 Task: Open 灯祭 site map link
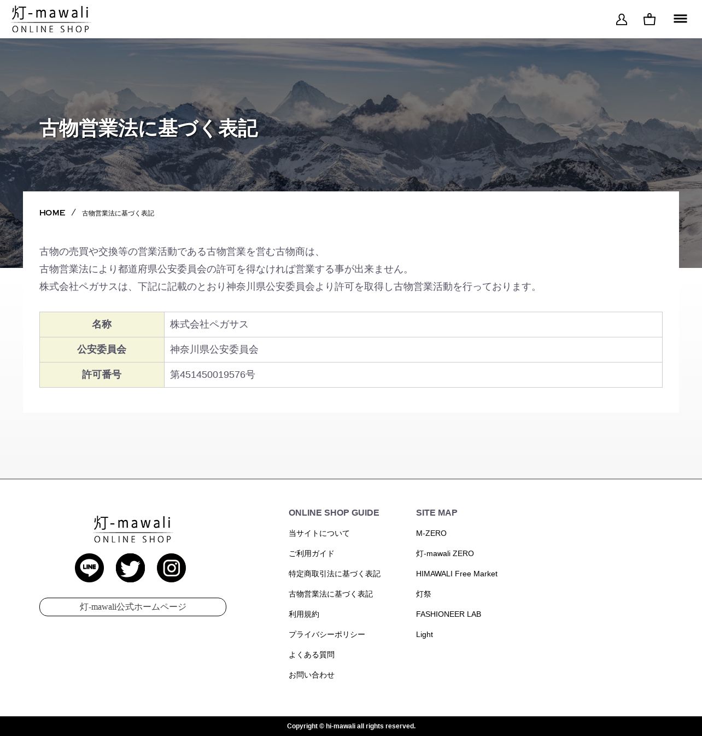pyautogui.click(x=424, y=594)
